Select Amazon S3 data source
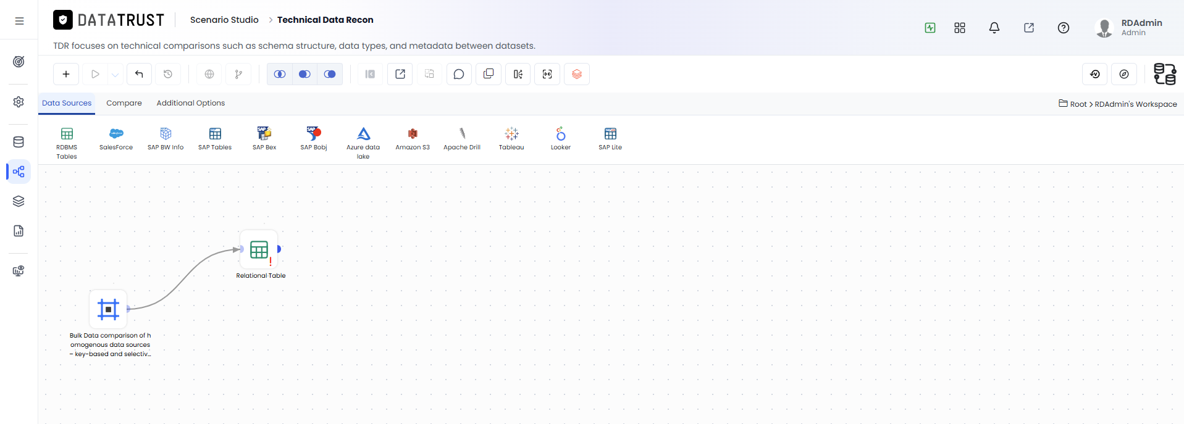This screenshot has width=1184, height=424. click(413, 139)
